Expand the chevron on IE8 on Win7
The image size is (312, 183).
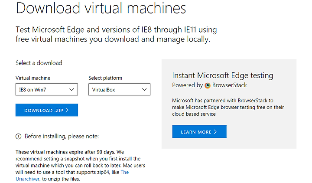(x=71, y=90)
